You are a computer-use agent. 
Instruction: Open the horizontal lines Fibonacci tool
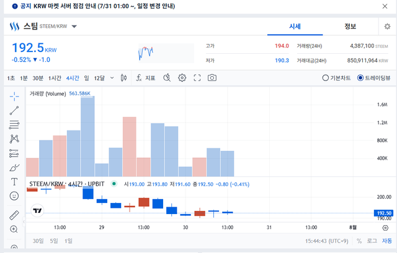(x=14, y=125)
